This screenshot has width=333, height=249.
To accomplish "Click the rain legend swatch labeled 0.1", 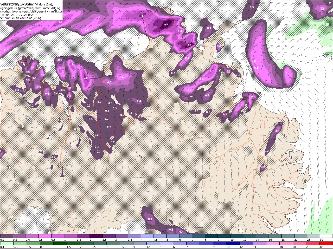I will point(7,243).
